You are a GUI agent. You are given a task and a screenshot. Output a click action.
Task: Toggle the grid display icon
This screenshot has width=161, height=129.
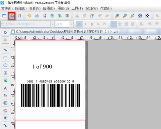[67, 16]
